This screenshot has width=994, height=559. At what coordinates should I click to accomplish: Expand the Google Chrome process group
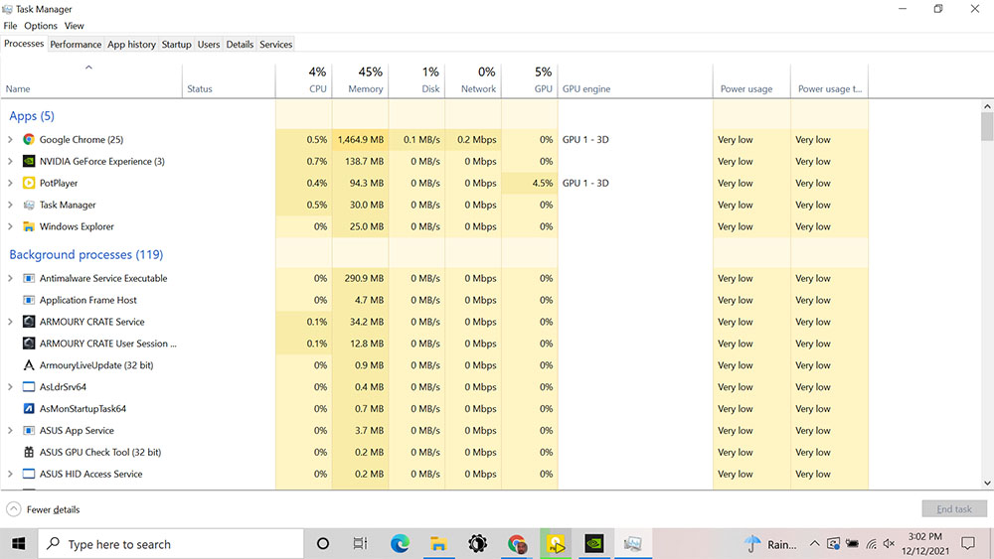(x=10, y=139)
